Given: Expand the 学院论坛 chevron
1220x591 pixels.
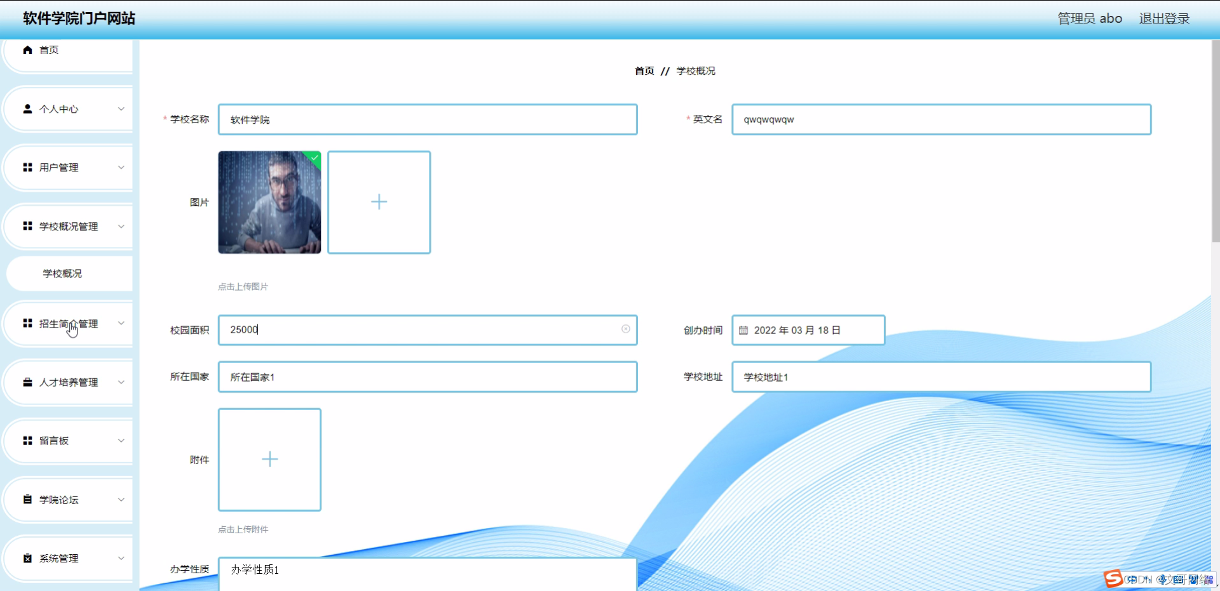Looking at the screenshot, I should (x=121, y=500).
